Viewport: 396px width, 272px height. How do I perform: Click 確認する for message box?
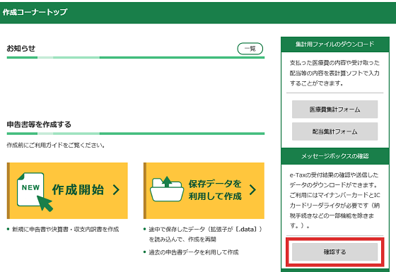click(335, 252)
